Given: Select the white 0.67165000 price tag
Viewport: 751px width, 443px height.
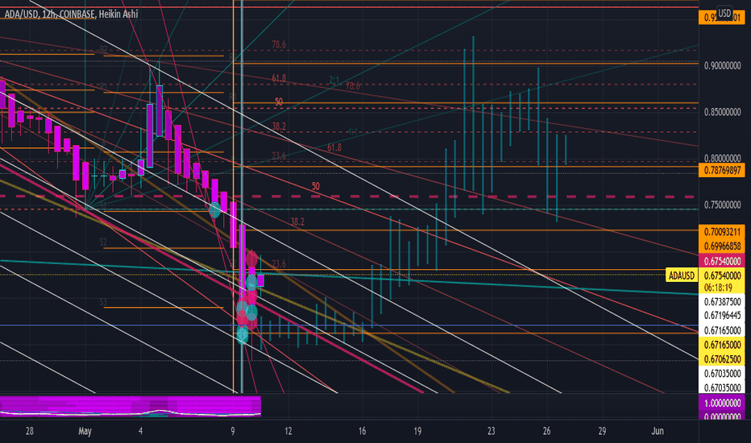Looking at the screenshot, I should [722, 330].
